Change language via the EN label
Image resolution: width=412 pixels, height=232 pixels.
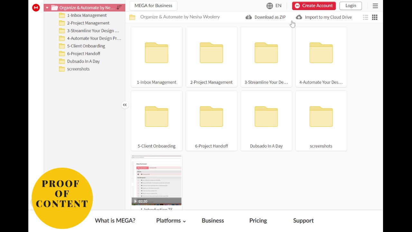[x=278, y=6]
